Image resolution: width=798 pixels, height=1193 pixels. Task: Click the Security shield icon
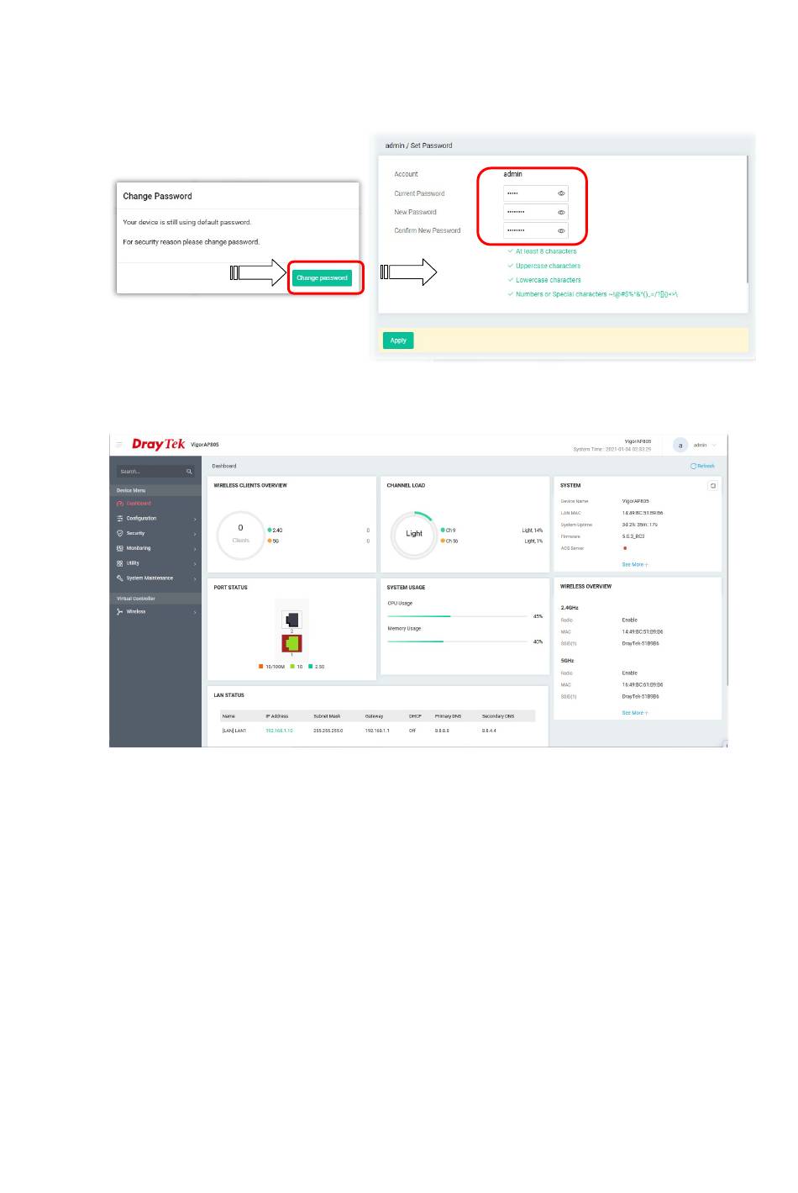tap(120, 533)
